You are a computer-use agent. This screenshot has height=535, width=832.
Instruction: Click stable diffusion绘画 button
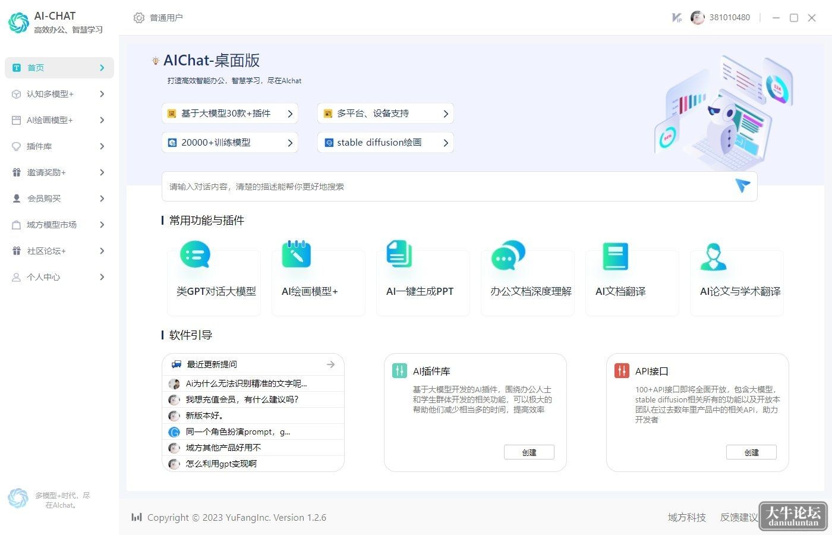[386, 143]
